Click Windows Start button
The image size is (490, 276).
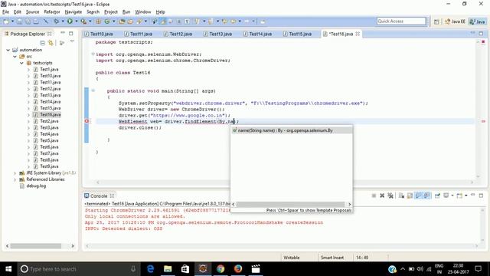(x=8, y=269)
